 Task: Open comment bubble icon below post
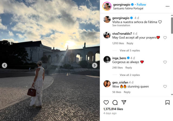pos(115,102)
